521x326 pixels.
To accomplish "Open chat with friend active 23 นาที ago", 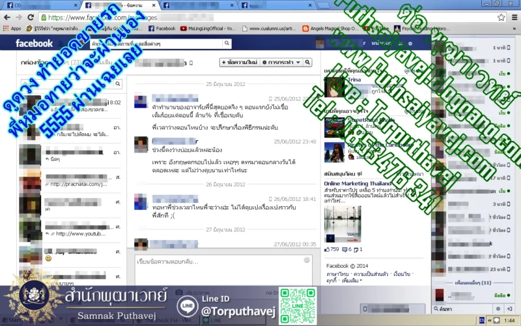I will coord(473,269).
